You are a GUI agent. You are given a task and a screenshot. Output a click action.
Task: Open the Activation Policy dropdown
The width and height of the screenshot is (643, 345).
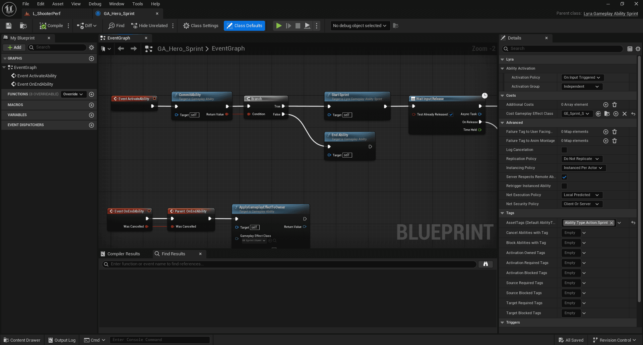pyautogui.click(x=582, y=78)
